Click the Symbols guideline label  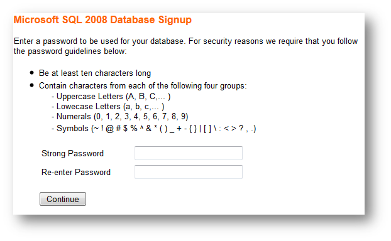(72, 129)
